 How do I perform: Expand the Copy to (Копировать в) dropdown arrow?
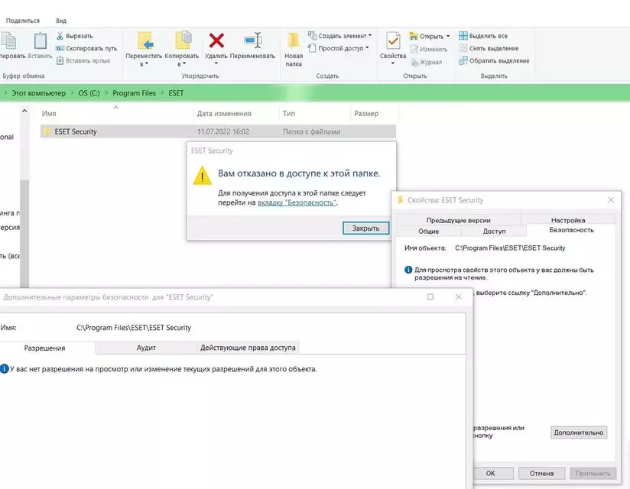tap(184, 64)
